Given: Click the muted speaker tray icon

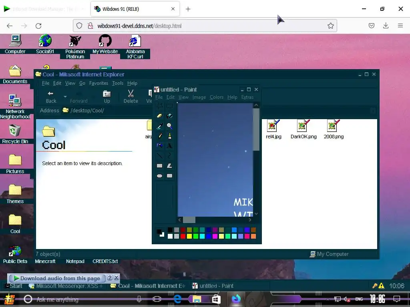Looking at the screenshot, I should 347,299.
